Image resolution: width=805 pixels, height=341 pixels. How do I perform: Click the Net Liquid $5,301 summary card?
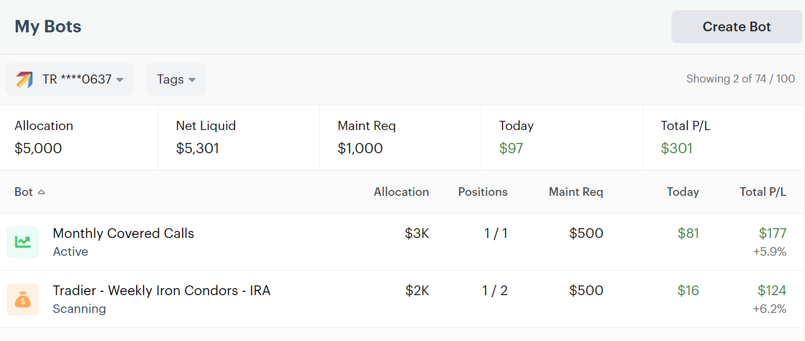click(238, 138)
